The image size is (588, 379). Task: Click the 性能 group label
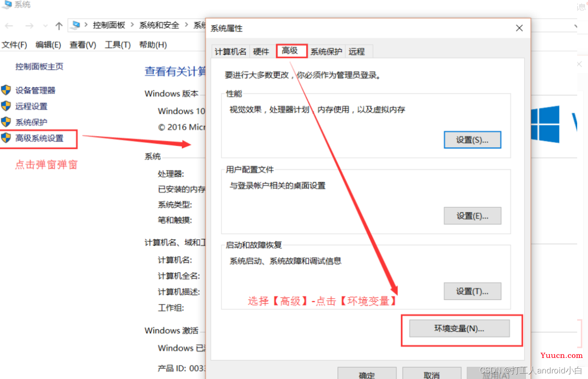234,94
